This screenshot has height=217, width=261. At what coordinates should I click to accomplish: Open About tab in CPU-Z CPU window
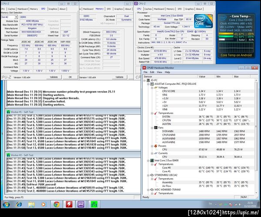pyautogui.click(x=199, y=9)
